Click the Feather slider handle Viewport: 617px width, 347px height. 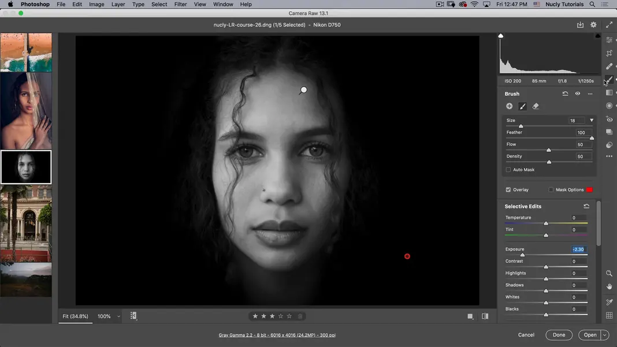pyautogui.click(x=592, y=138)
